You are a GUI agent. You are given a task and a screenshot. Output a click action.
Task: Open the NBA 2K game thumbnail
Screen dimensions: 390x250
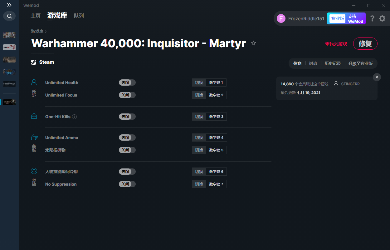(x=9, y=47)
